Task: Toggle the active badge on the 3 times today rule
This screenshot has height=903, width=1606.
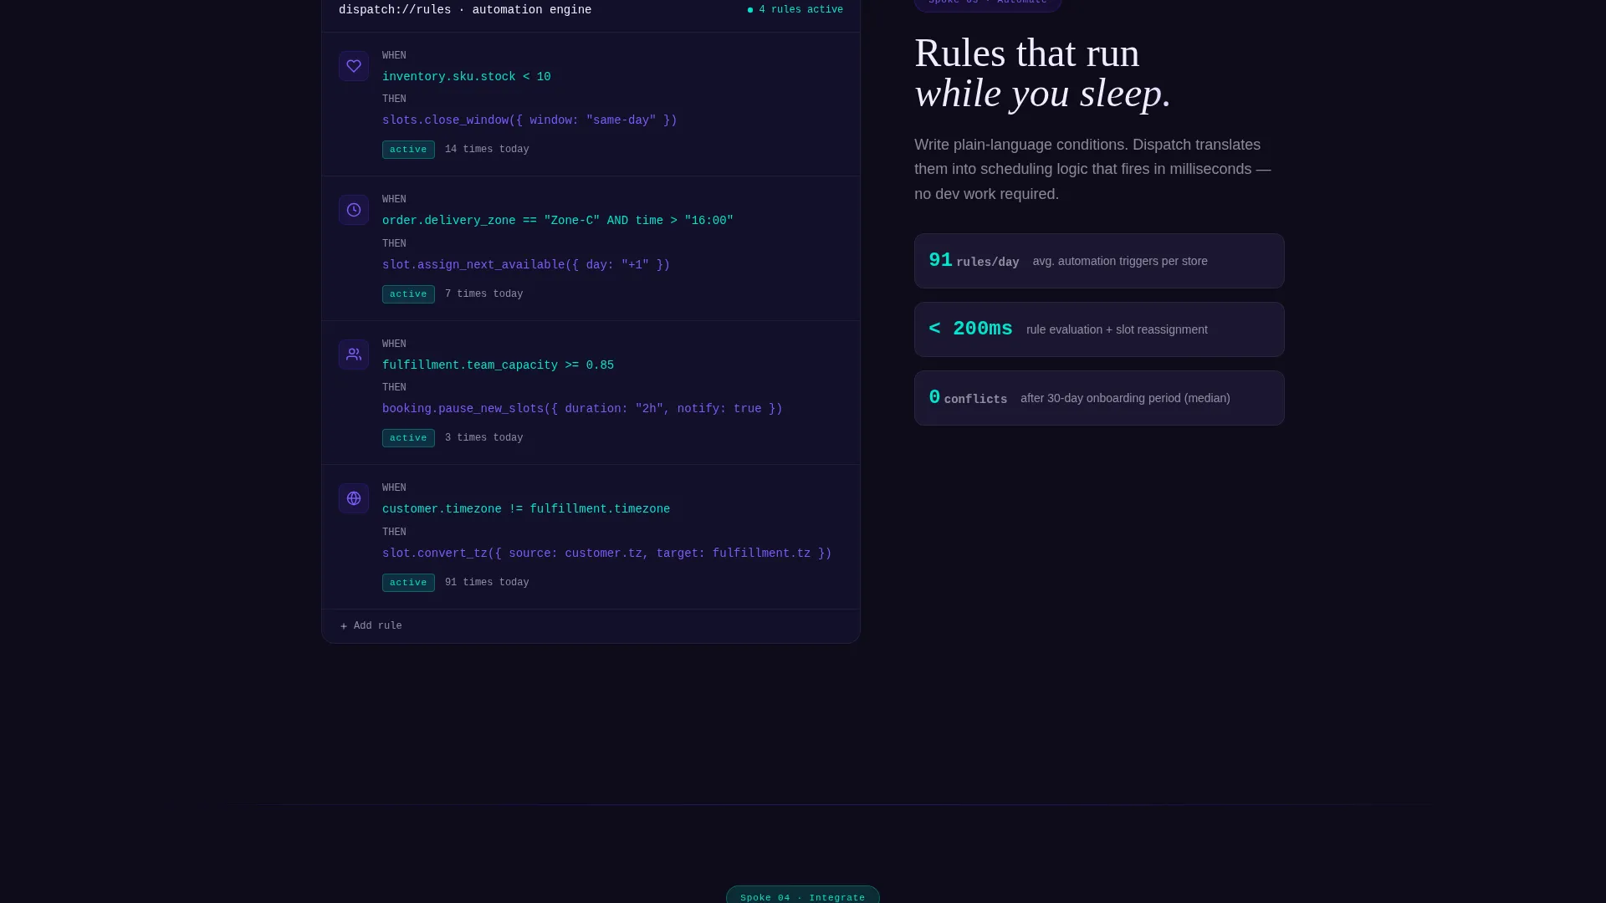Action: pos(408,438)
